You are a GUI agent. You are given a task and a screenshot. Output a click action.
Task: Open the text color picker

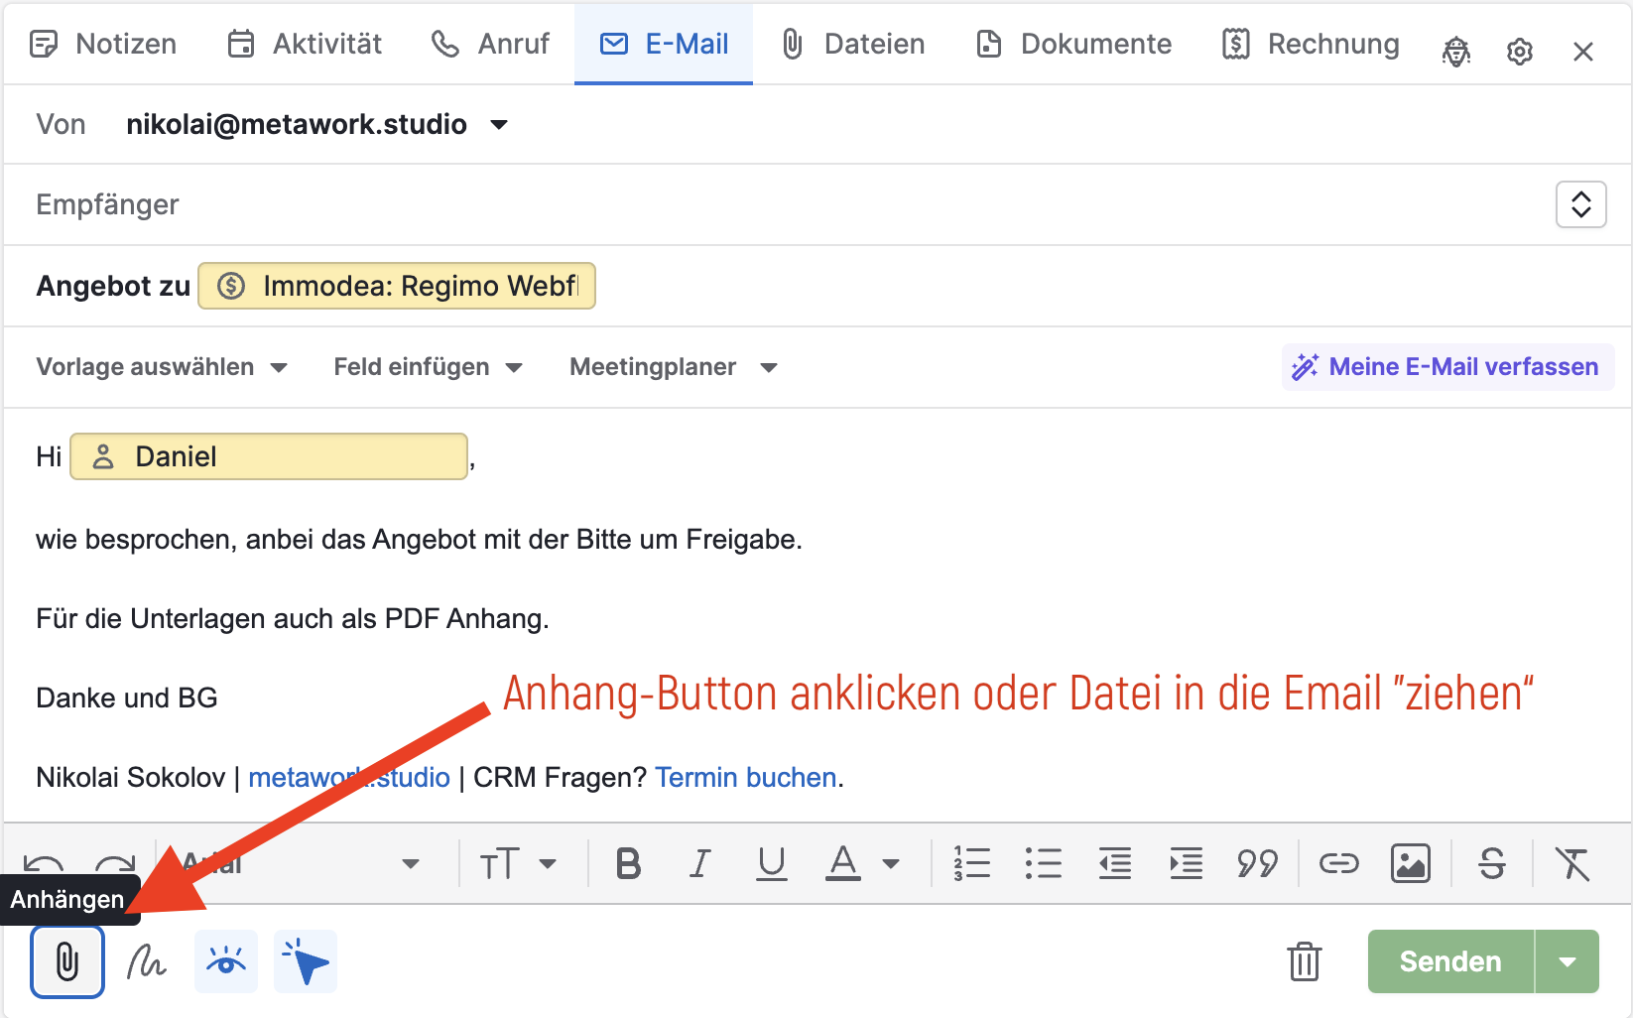tap(843, 863)
